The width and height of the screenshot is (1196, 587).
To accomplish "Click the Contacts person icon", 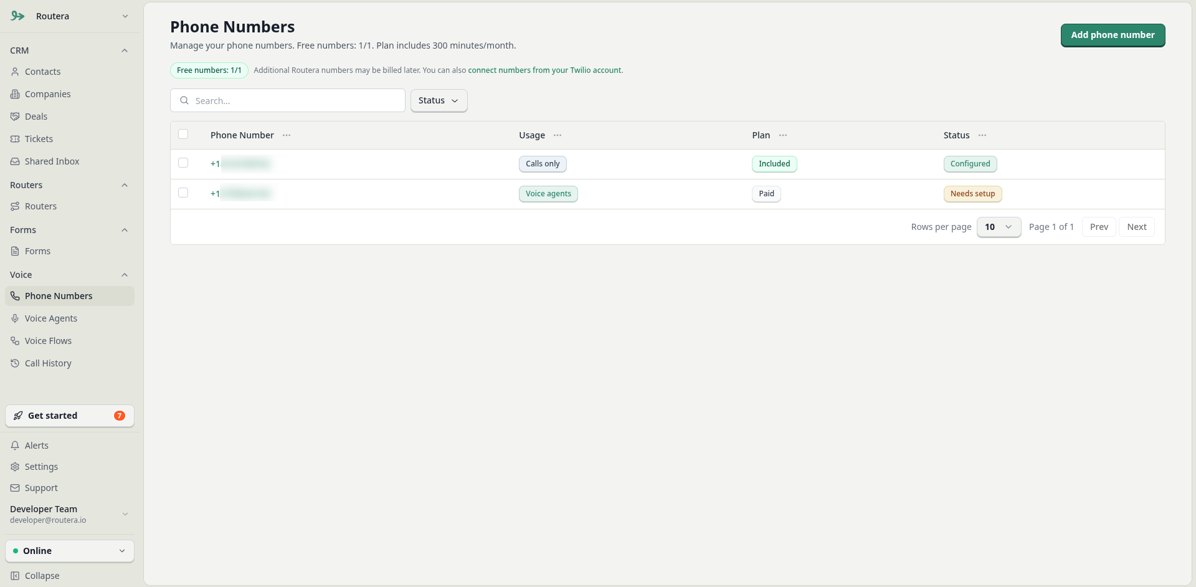I will (15, 72).
